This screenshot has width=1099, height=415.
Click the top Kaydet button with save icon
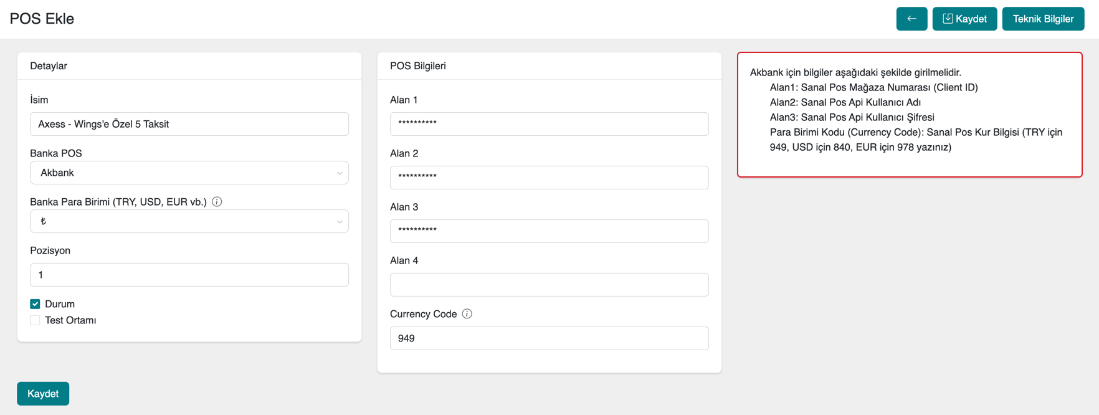click(964, 19)
